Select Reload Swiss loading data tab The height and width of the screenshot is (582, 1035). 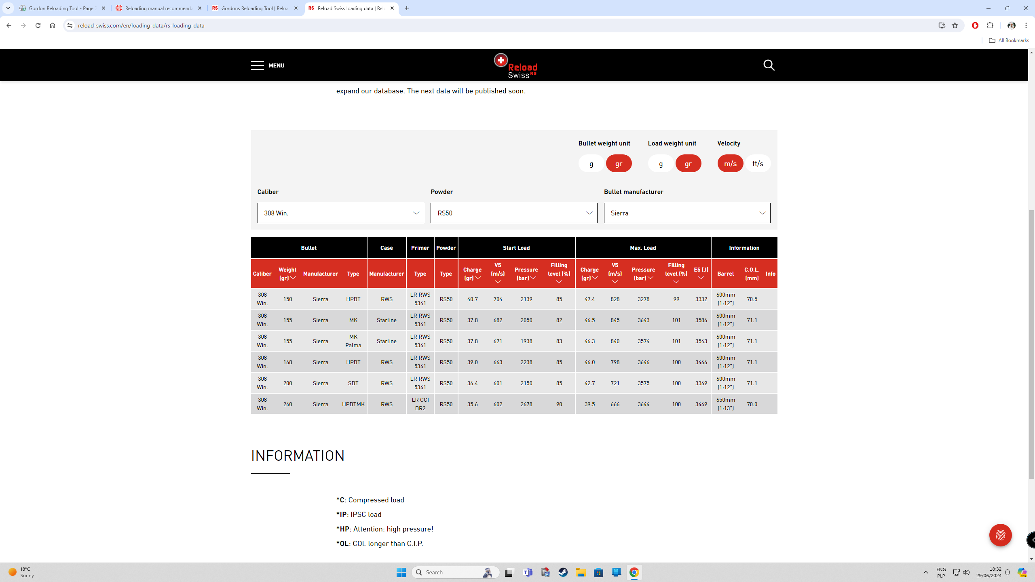click(x=351, y=8)
